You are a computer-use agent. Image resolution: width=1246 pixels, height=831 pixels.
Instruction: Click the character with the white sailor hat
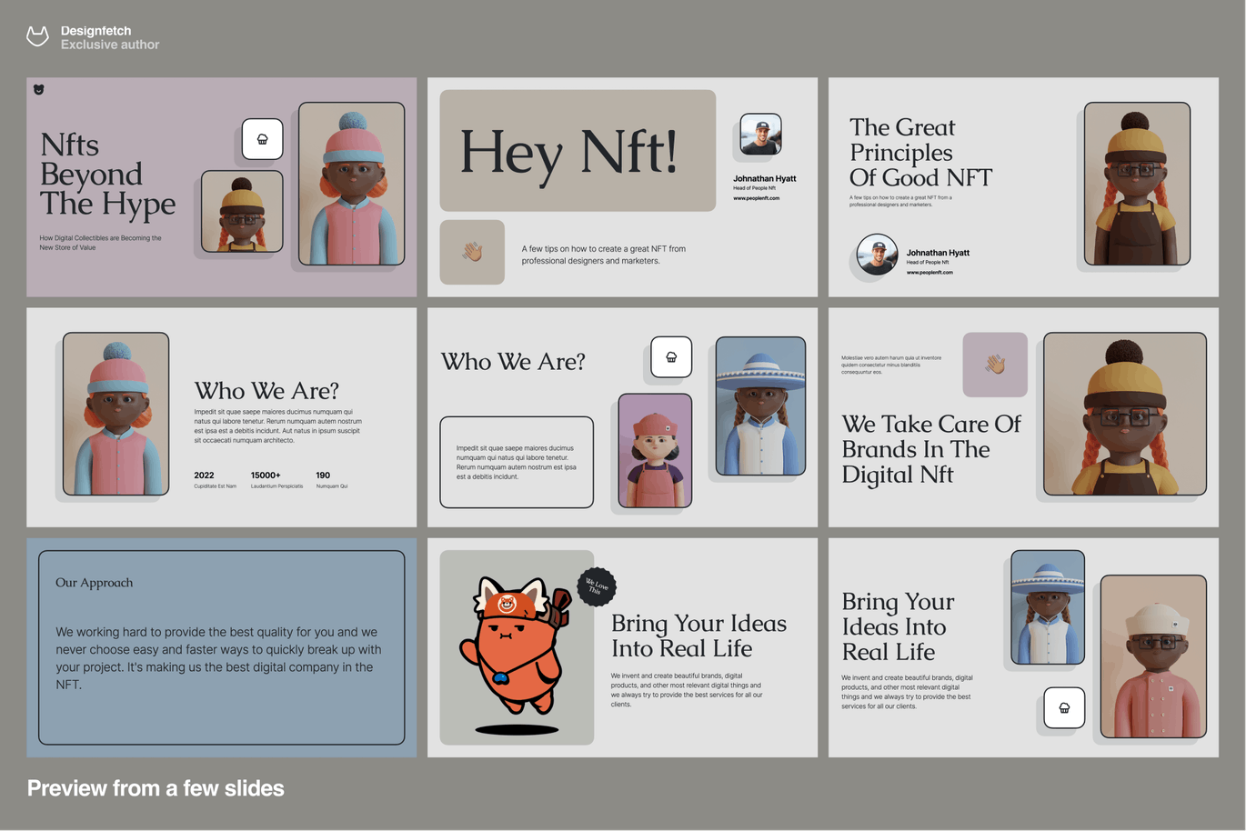coord(1153,656)
